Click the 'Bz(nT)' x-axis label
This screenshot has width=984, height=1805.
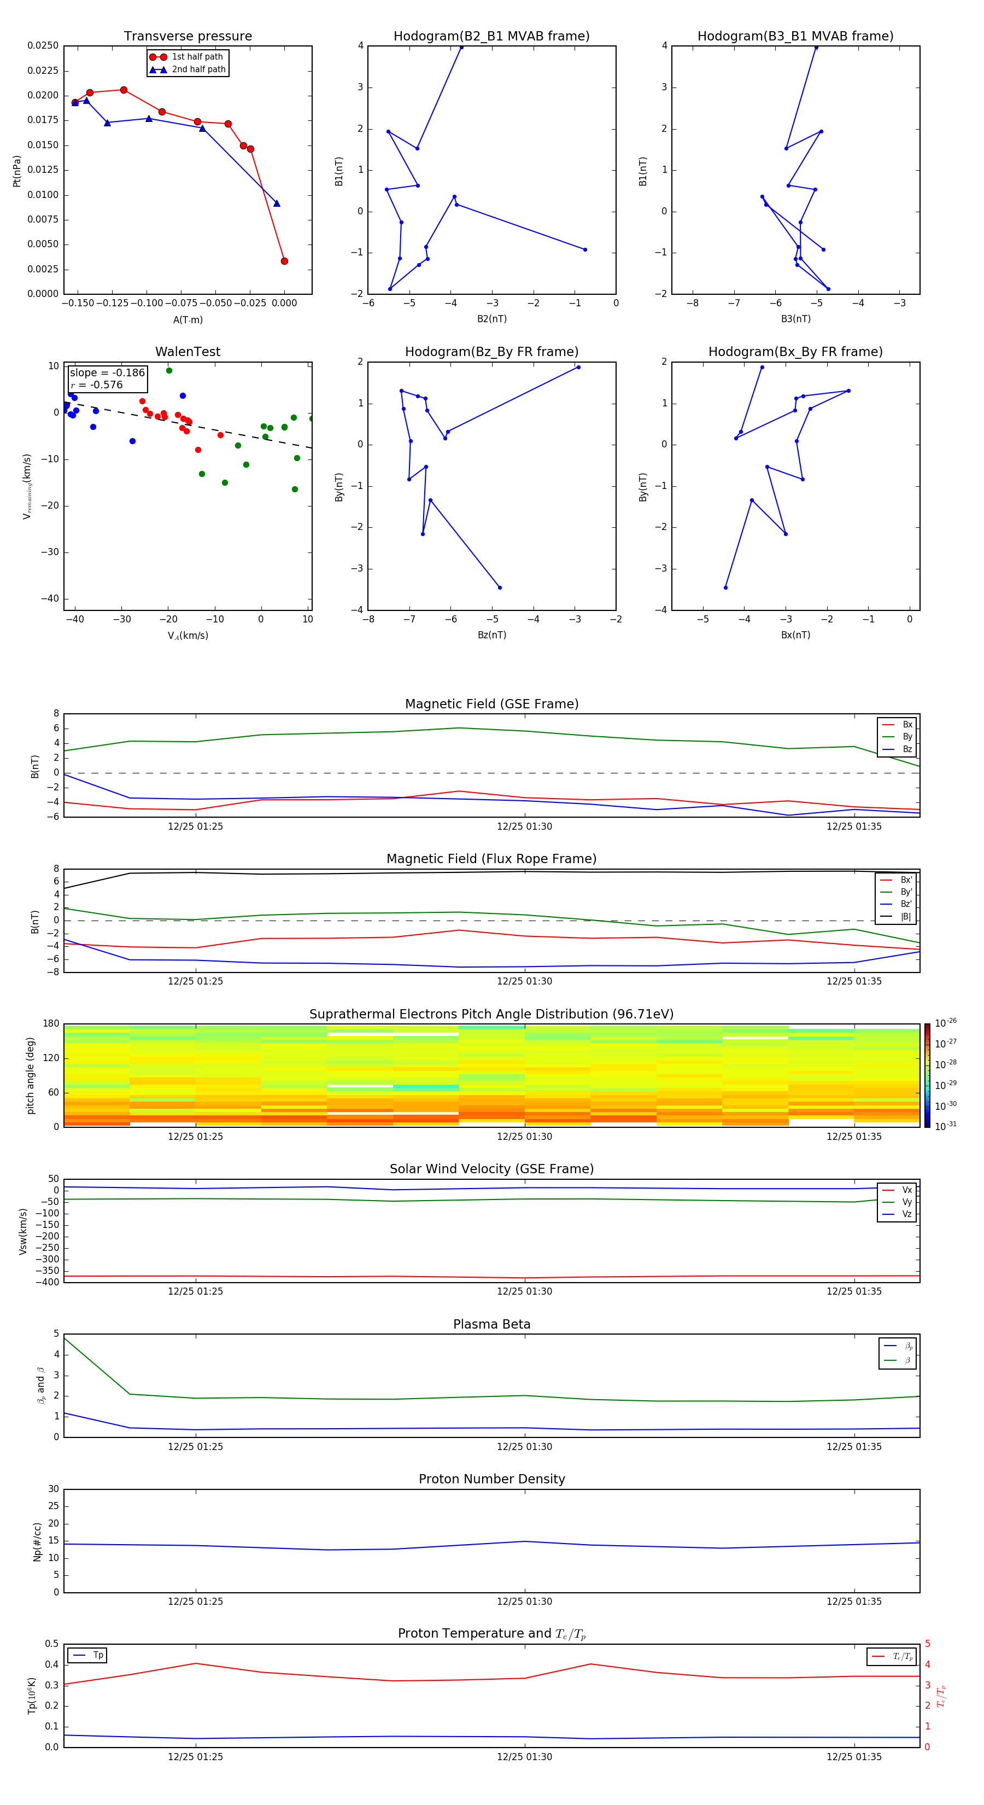[491, 636]
